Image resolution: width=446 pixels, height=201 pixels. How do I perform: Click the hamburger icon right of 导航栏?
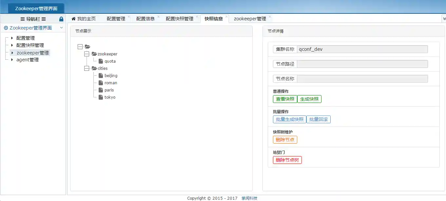[x=43, y=19]
